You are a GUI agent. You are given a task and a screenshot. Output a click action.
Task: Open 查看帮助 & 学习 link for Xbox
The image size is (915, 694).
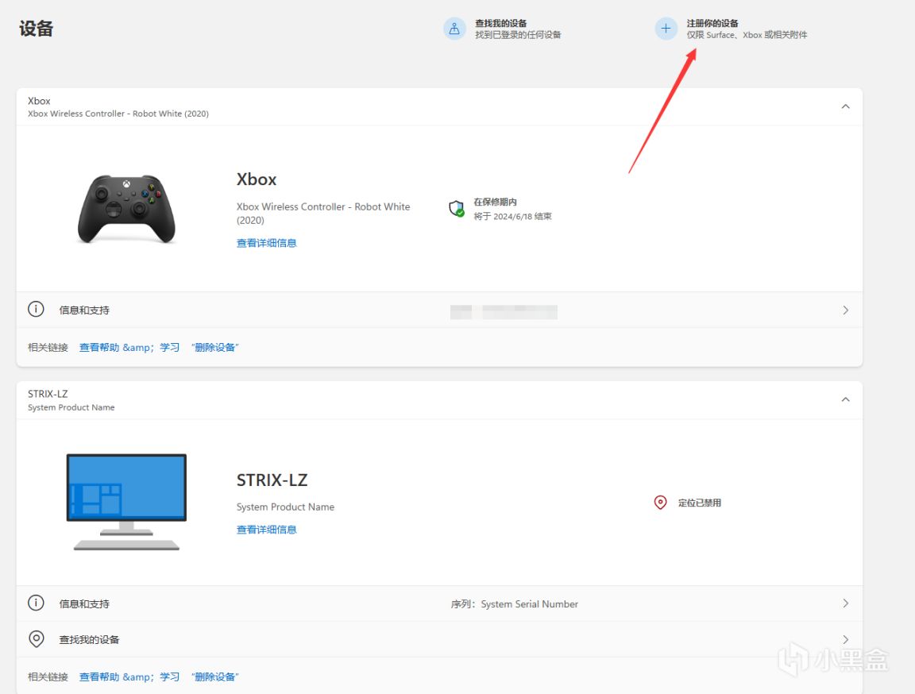pos(129,348)
